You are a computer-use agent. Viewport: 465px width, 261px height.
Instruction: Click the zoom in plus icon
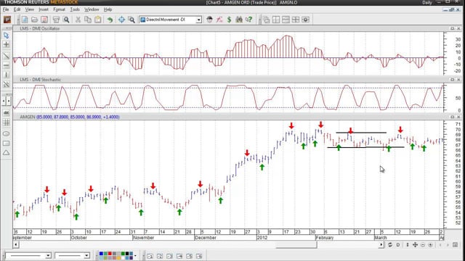point(431,245)
